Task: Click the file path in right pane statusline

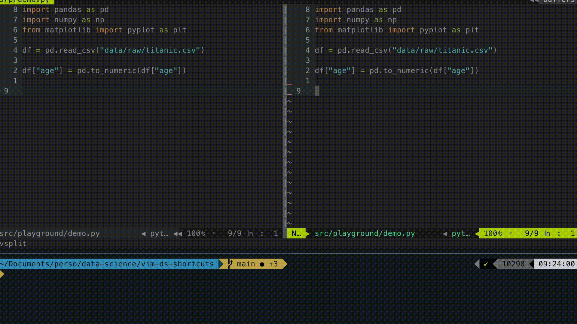Action: 365,233
